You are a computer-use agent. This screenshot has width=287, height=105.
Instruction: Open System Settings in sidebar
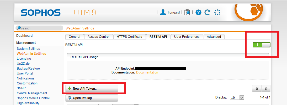coord(28,49)
